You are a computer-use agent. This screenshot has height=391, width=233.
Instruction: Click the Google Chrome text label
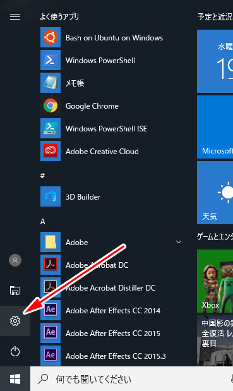92,106
